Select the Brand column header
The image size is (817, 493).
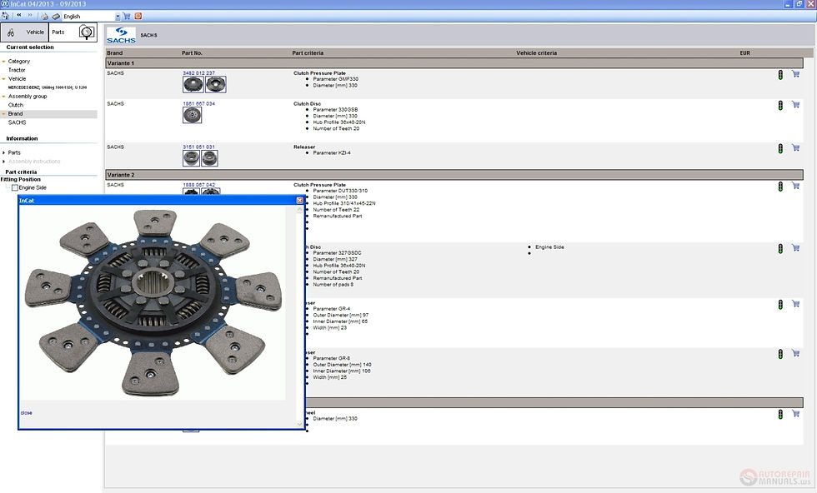coord(115,53)
